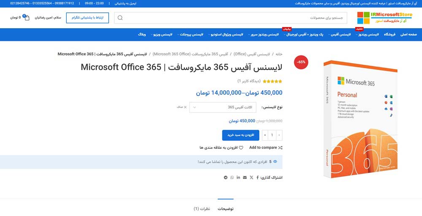
Task: Increase quantity with plus button
Action: tap(265, 135)
